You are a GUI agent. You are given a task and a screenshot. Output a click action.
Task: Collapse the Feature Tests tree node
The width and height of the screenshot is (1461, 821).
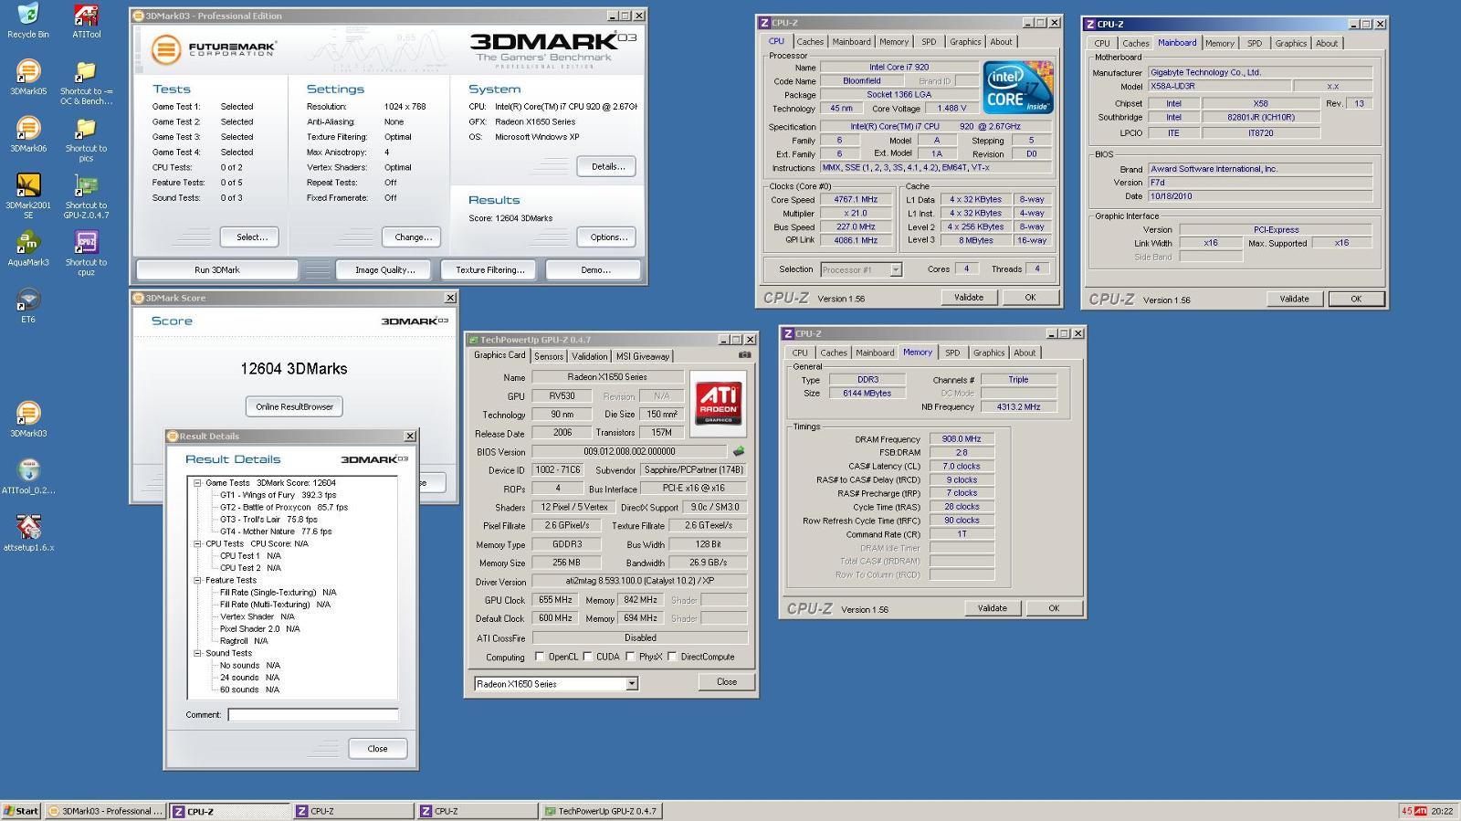(197, 580)
